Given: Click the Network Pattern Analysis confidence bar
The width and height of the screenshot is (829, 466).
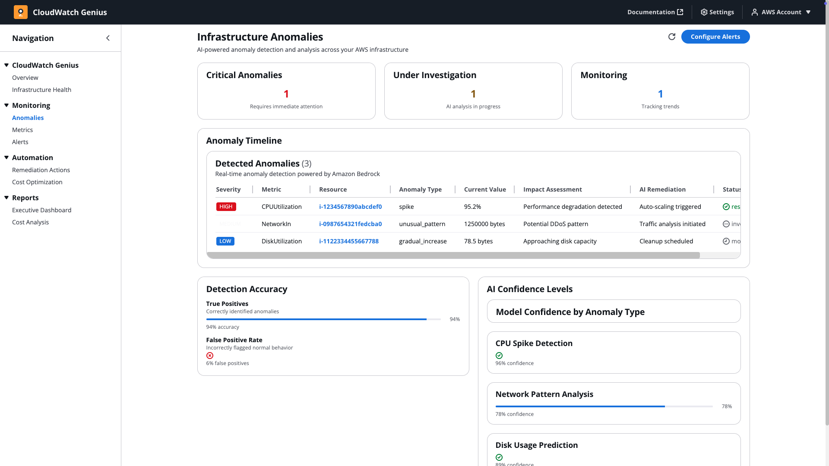Looking at the screenshot, I should pyautogui.click(x=604, y=406).
